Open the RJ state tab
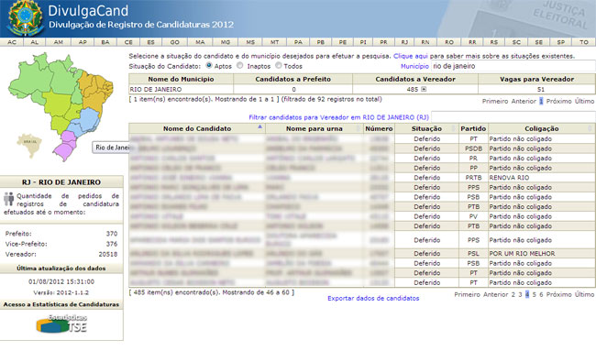 point(404,42)
